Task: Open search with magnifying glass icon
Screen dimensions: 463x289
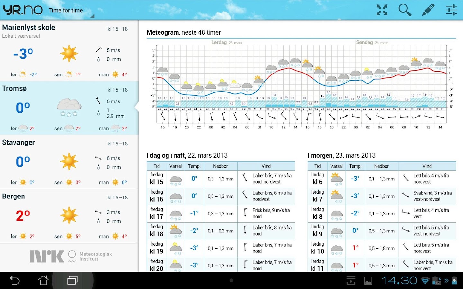Action: click(405, 10)
